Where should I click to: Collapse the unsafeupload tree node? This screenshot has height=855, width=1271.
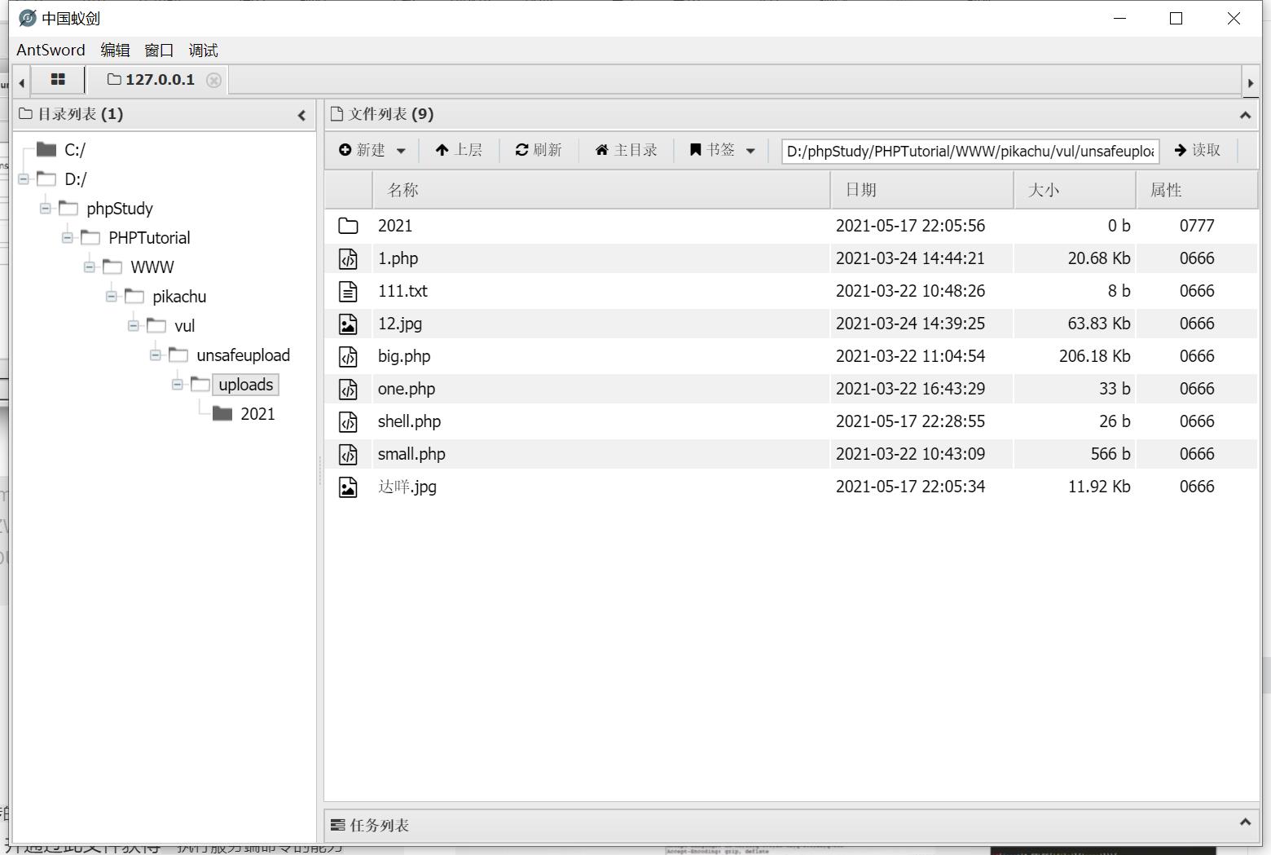point(155,355)
